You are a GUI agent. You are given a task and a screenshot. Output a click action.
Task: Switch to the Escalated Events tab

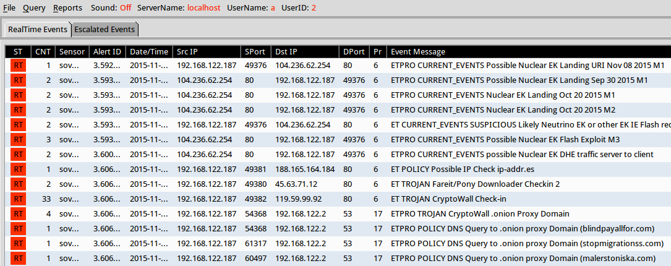pos(104,30)
